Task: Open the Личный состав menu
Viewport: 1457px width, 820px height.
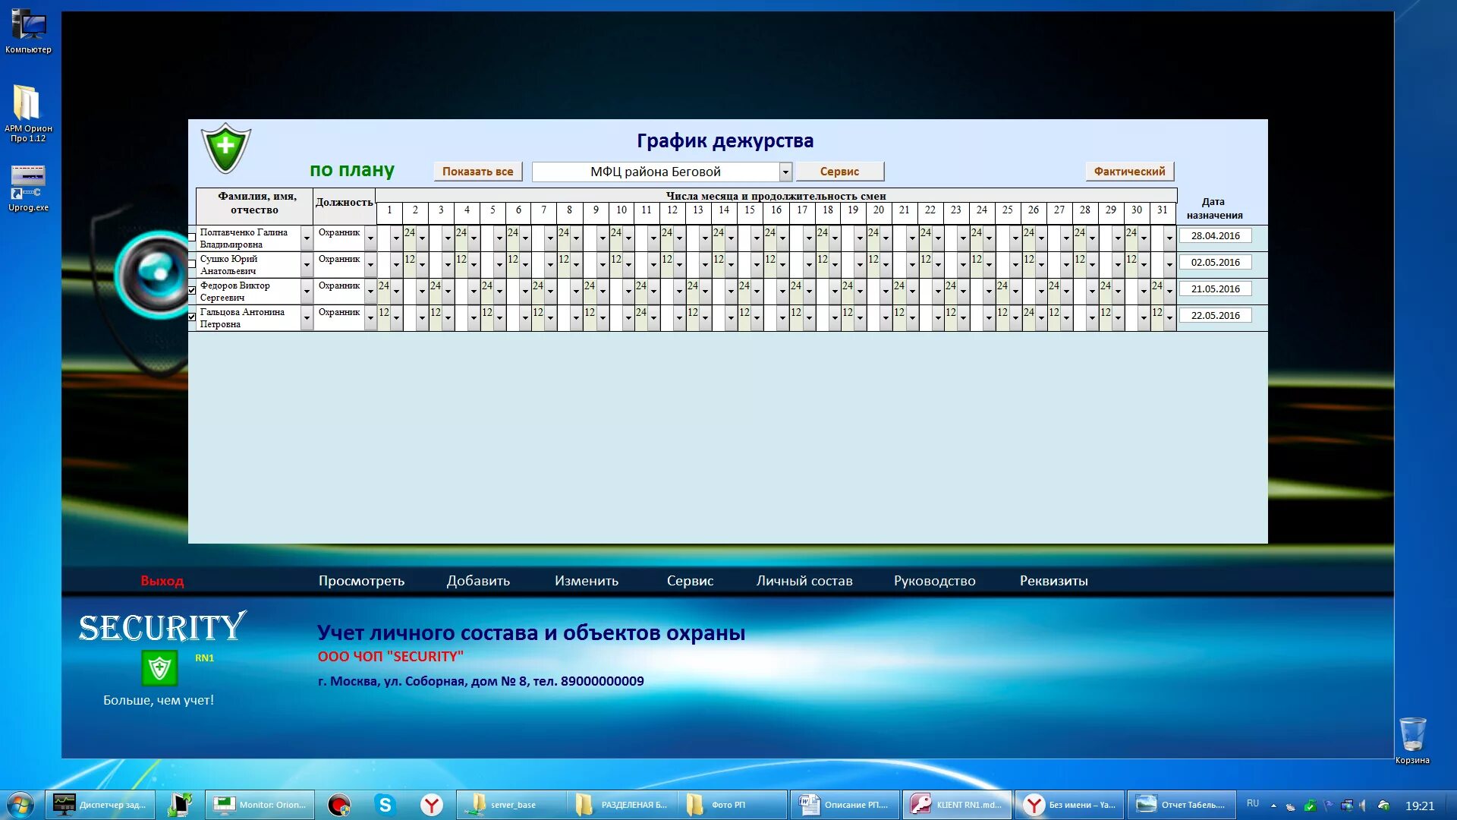Action: tap(804, 581)
